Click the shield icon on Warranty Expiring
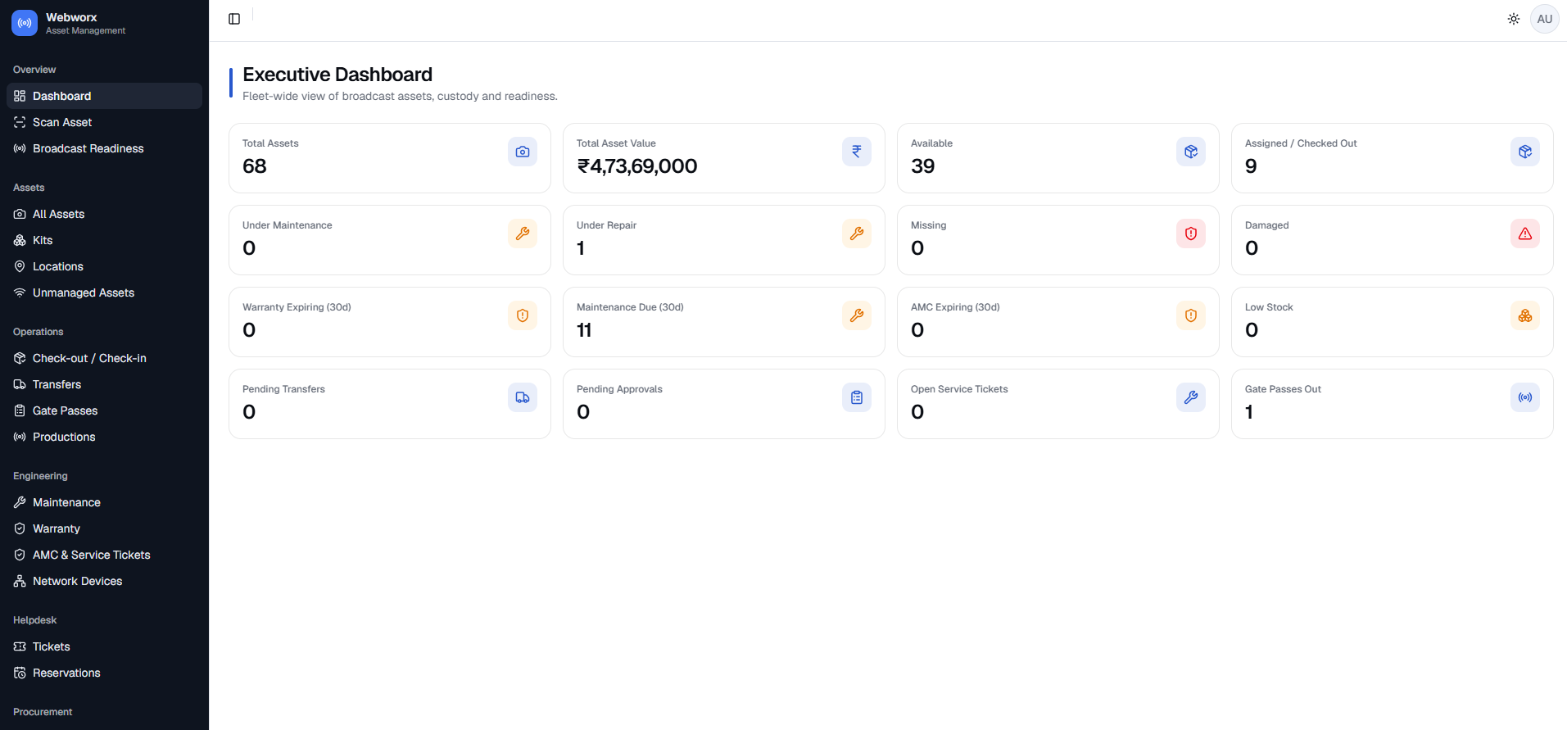Viewport: 1567px width, 730px height. [523, 315]
